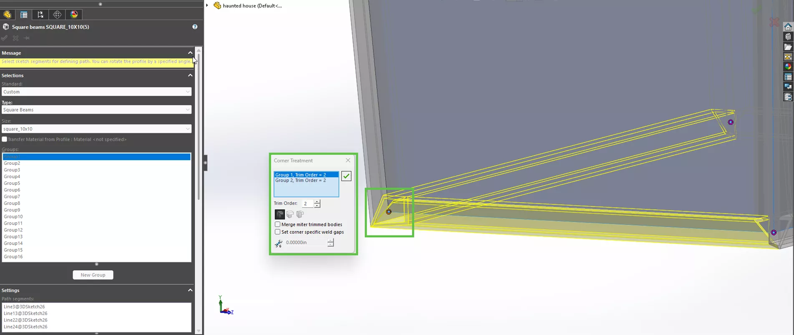
Task: Confirm corner treatment with green checkmark
Action: [346, 176]
